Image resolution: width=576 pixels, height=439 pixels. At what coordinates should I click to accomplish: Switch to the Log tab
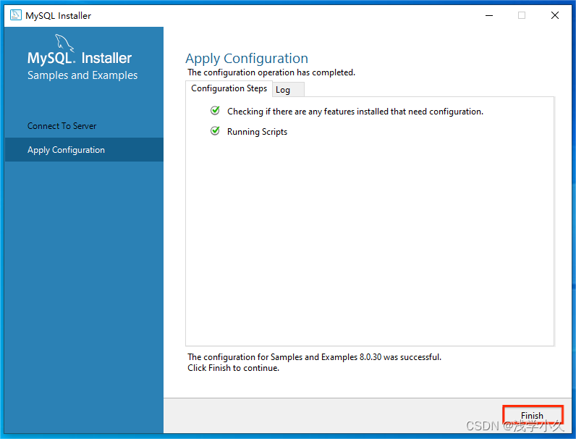point(288,90)
